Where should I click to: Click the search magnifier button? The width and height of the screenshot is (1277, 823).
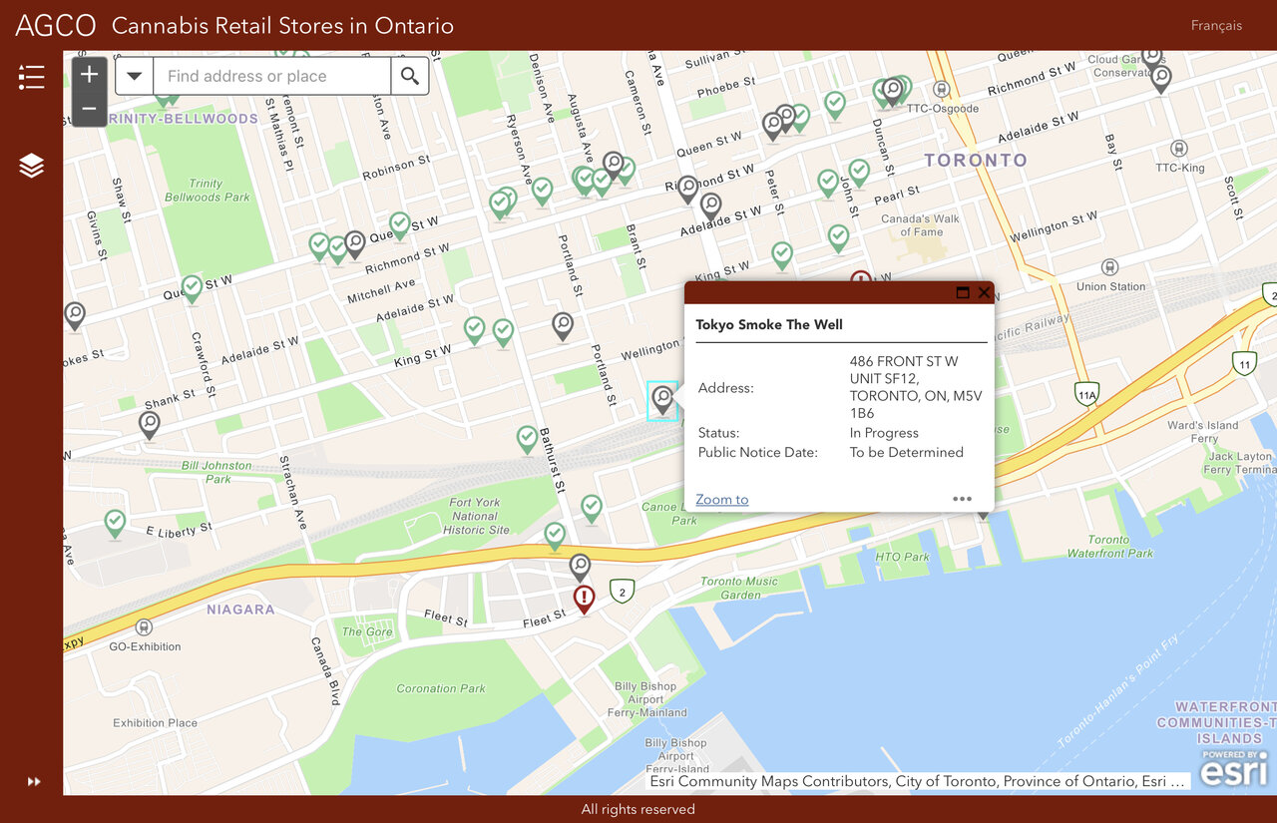(x=410, y=76)
